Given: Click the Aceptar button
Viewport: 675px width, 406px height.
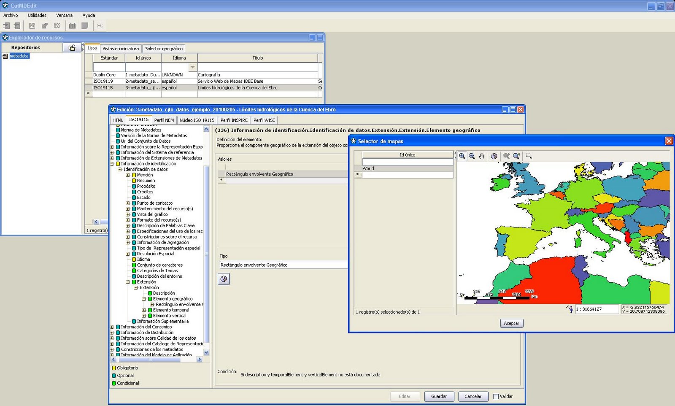Looking at the screenshot, I should 512,323.
